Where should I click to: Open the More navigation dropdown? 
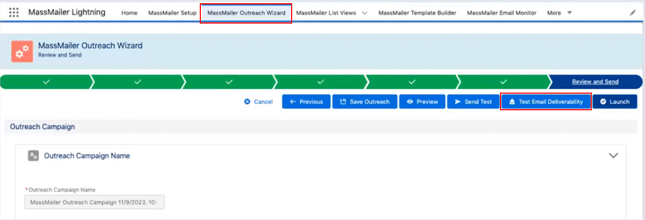click(559, 13)
